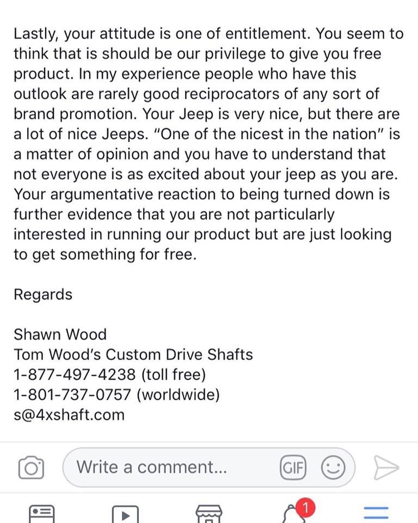Call the worldwide number 1-801-737-0757
Viewport: 418px width, 523px height.
[72, 394]
